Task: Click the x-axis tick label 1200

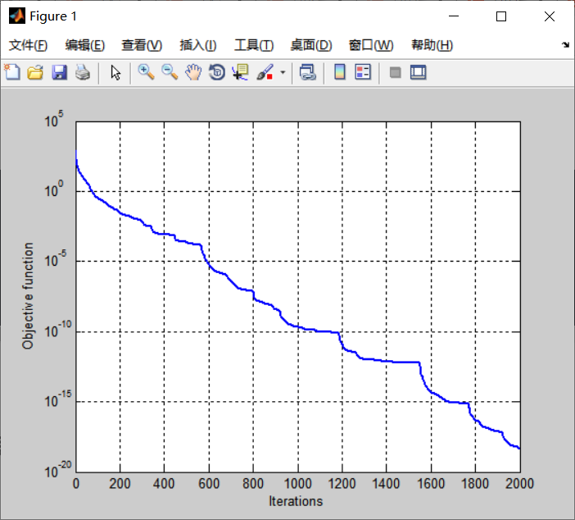Action: coord(342,483)
